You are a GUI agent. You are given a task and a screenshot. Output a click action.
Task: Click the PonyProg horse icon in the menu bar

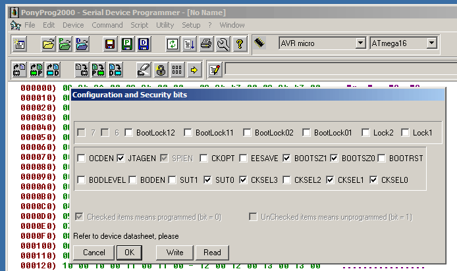pyautogui.click(x=15, y=26)
